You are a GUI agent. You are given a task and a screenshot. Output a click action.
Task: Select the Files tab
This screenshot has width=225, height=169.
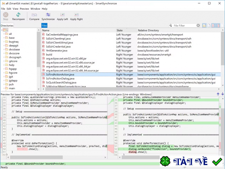pyautogui.click(x=44, y=26)
